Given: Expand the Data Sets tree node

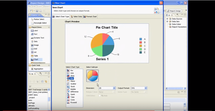Looking at the screenshot, I should click(x=167, y=22).
